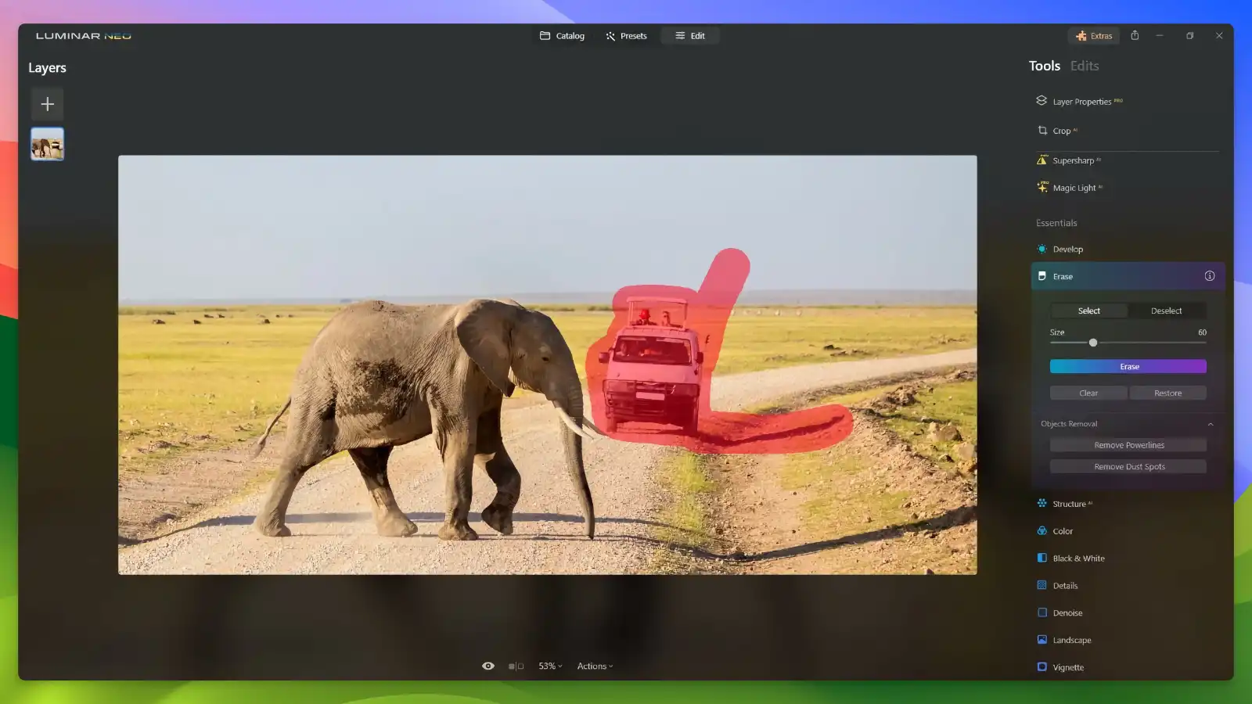This screenshot has width=1252, height=704.
Task: Toggle the eye preview icon below the canvas
Action: 488,666
